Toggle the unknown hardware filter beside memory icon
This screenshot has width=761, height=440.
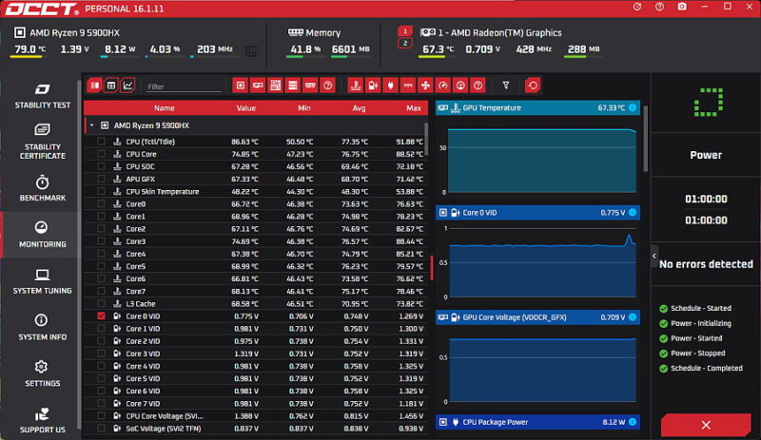pyautogui.click(x=327, y=86)
